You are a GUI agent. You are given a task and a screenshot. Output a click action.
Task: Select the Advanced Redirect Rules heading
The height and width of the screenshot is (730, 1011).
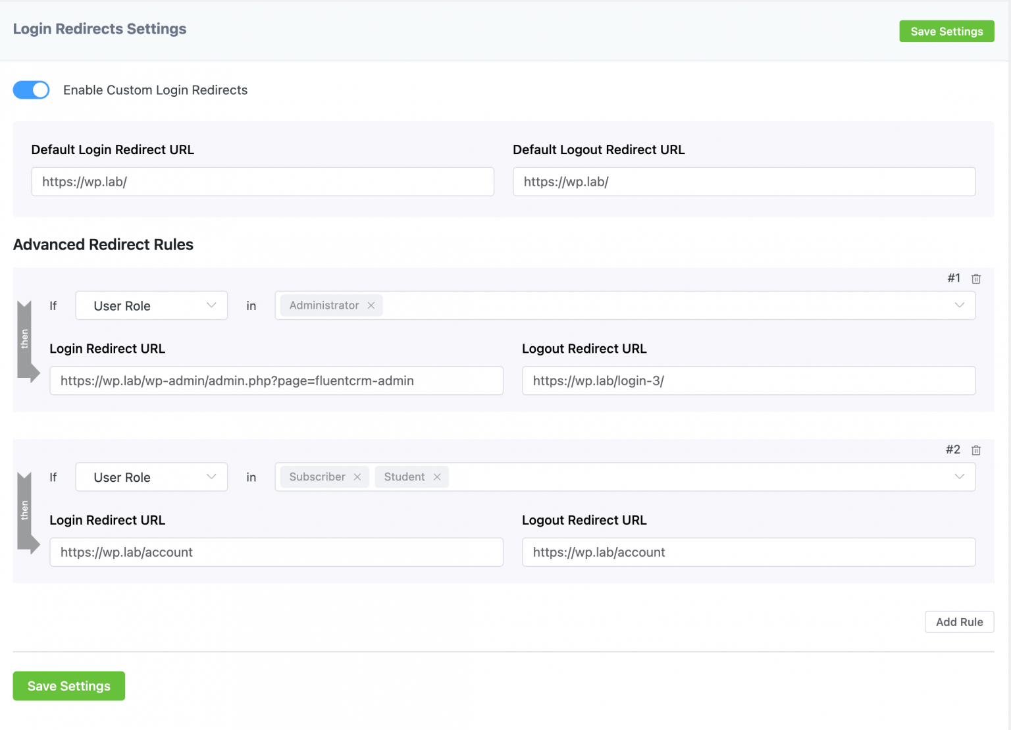pos(103,244)
